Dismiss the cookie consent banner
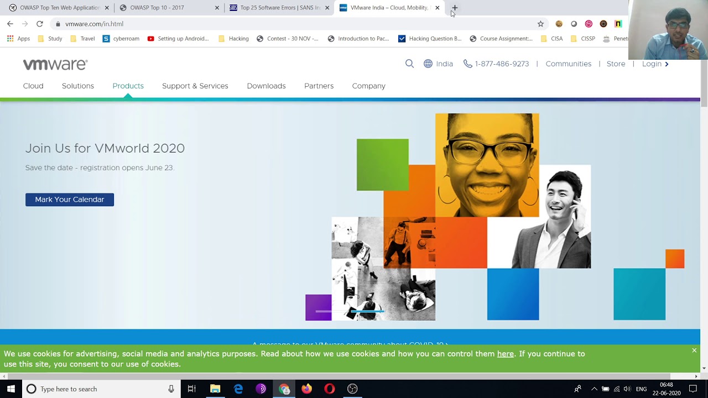 coord(694,350)
